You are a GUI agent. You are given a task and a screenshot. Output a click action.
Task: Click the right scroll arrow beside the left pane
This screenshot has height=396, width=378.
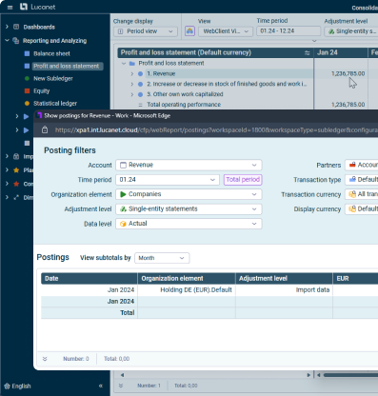(x=308, y=375)
